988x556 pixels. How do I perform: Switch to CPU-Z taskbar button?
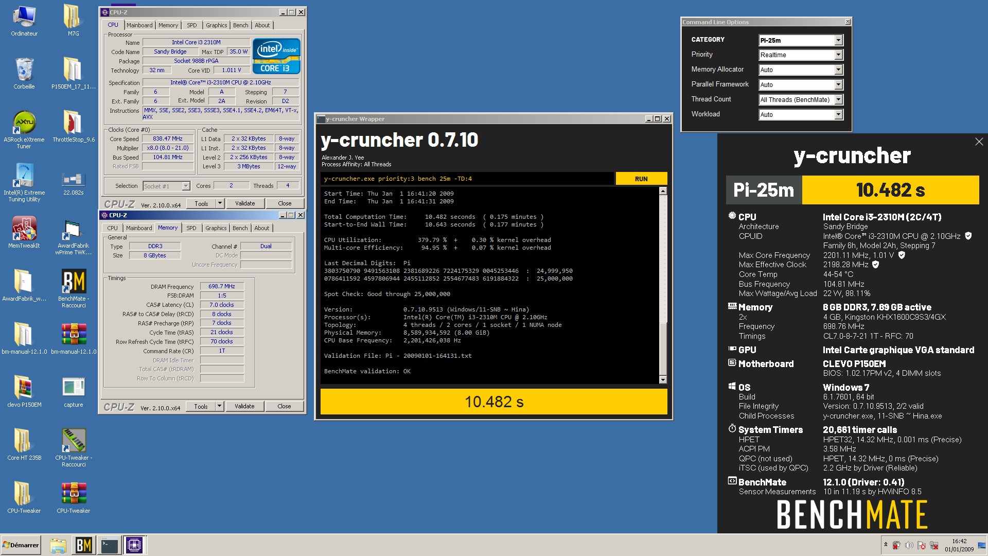pyautogui.click(x=134, y=545)
